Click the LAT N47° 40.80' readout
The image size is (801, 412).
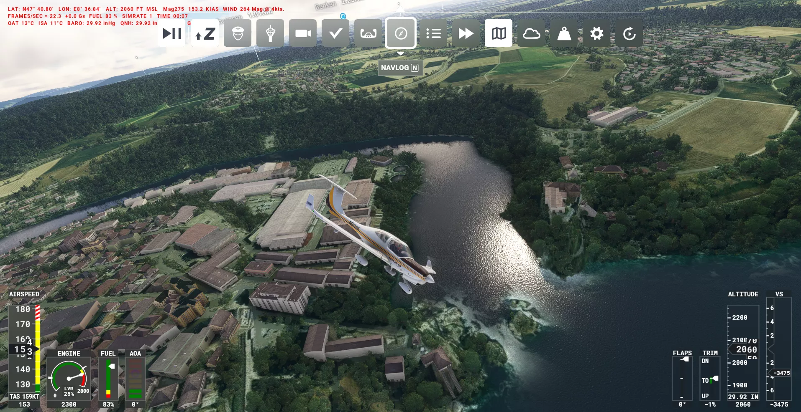(x=31, y=9)
